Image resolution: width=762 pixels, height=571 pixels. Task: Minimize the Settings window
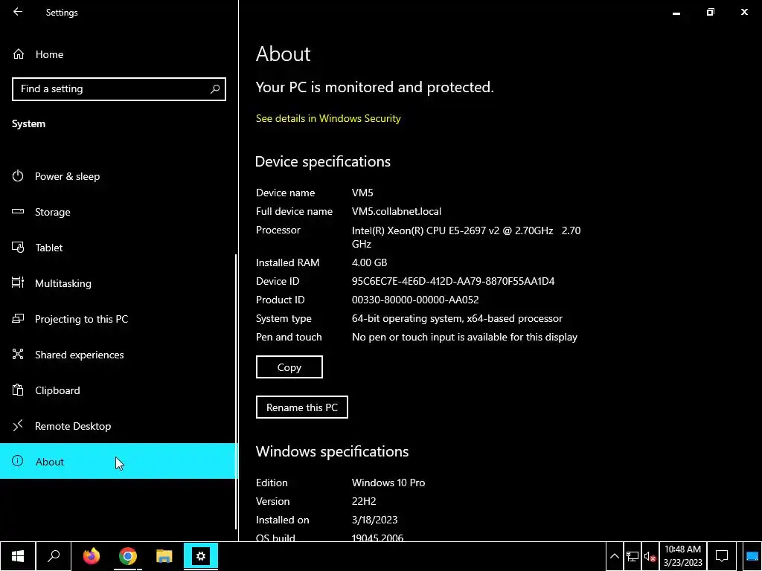pyautogui.click(x=676, y=12)
